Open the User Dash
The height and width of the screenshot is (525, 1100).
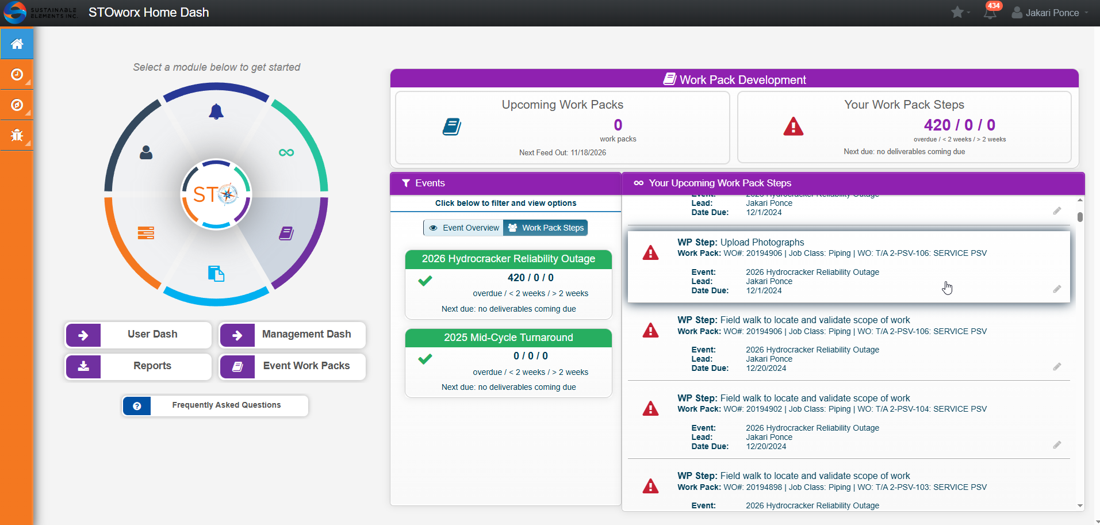pos(138,335)
